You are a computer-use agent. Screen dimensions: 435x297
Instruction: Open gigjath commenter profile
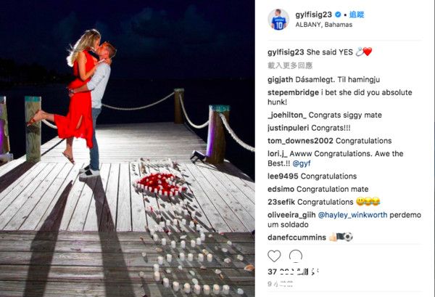tap(280, 80)
